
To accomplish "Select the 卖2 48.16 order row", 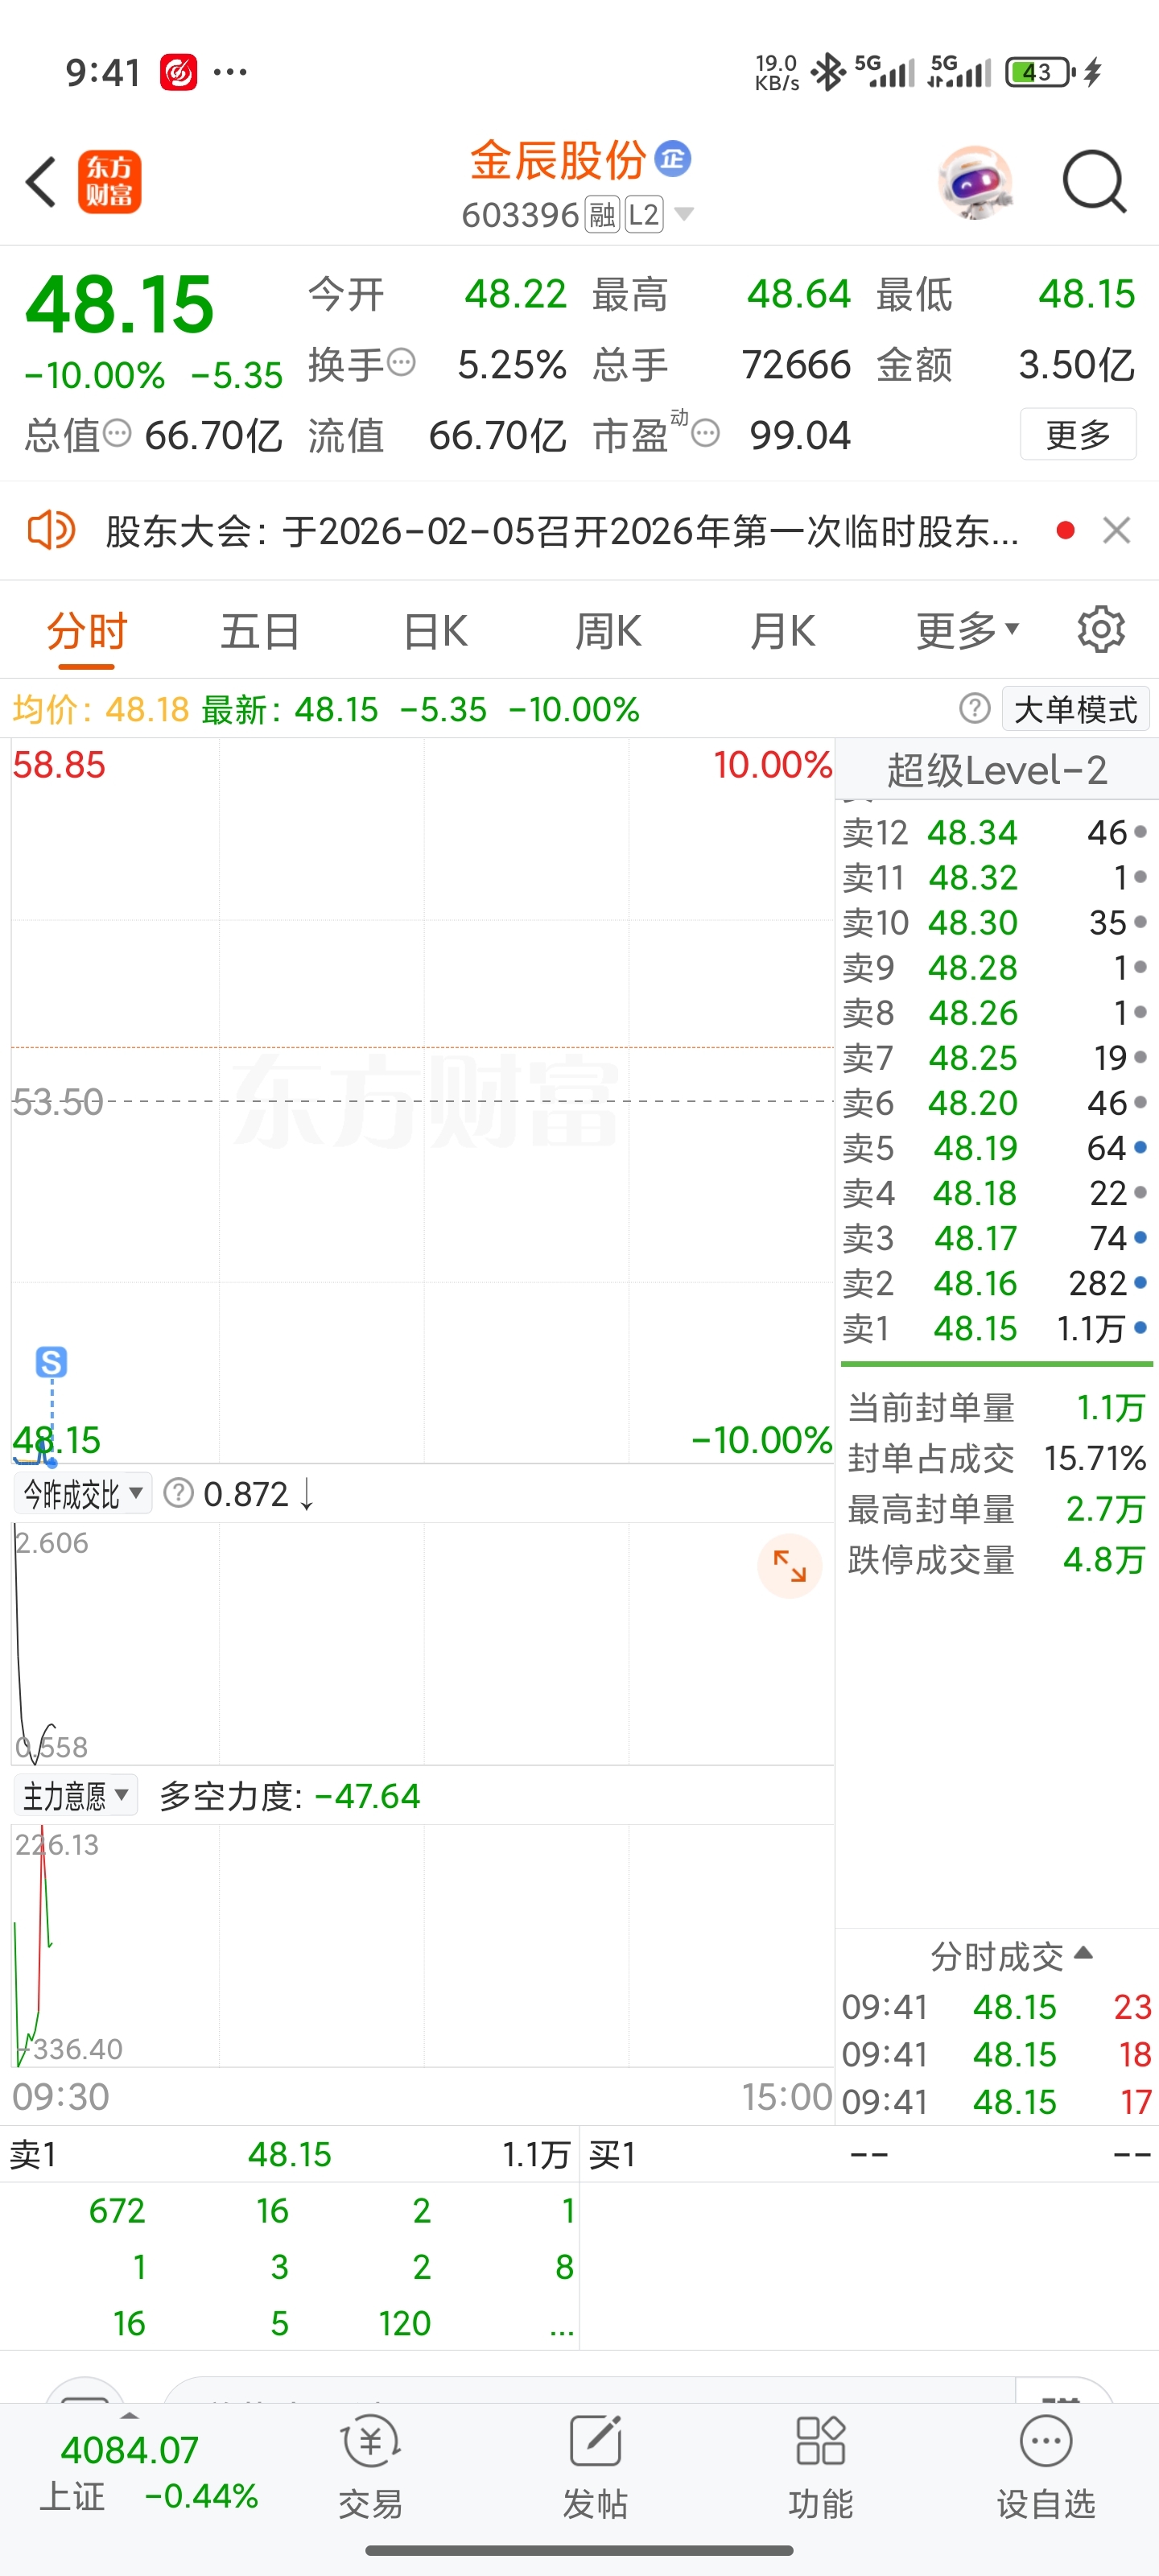I will [996, 1283].
